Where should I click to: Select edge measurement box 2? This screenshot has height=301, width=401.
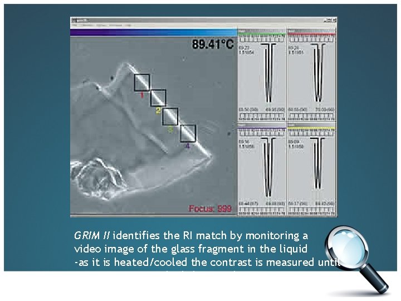tap(158, 98)
